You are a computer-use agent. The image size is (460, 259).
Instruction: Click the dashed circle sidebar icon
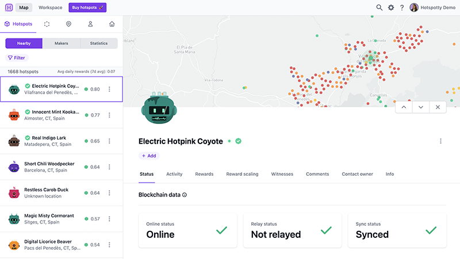(47, 24)
